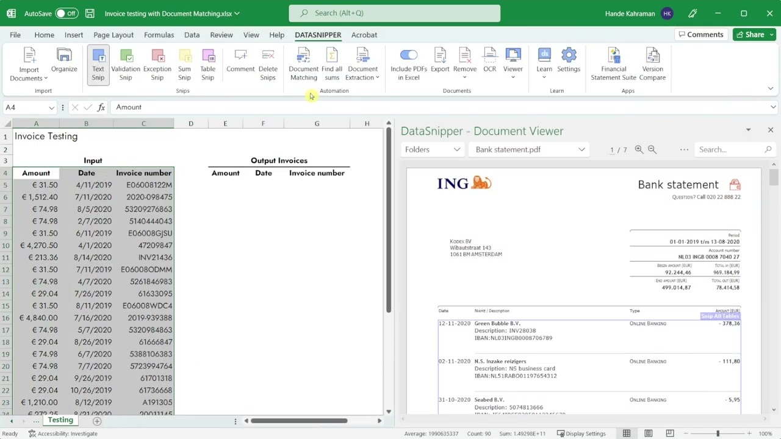Open the viewer's more options ellipsis
Screen dimensions: 781x439
[x=684, y=149]
